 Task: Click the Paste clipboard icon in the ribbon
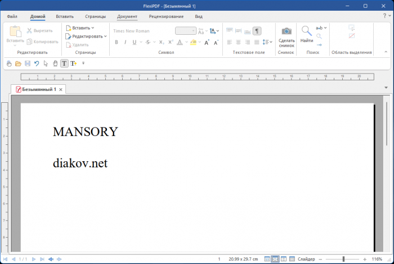pyautogui.click(x=15, y=31)
